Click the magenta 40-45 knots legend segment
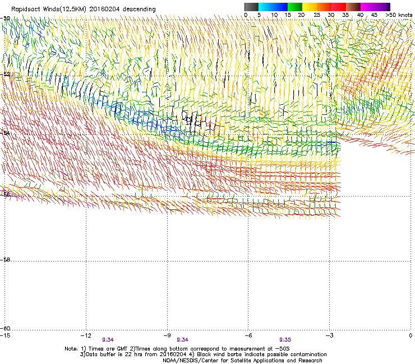 pyautogui.click(x=368, y=7)
